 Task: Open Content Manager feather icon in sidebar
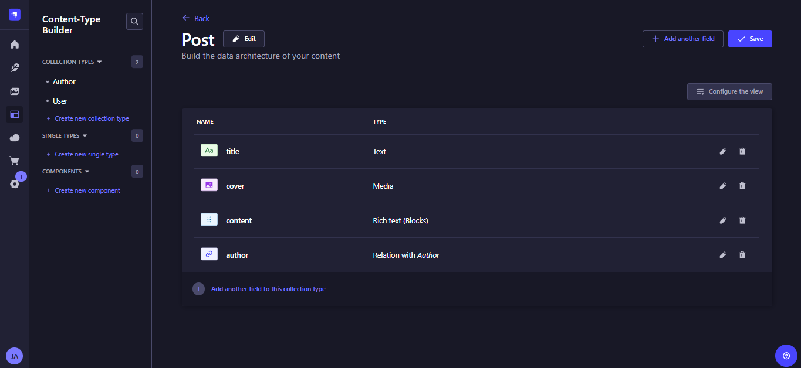click(15, 68)
